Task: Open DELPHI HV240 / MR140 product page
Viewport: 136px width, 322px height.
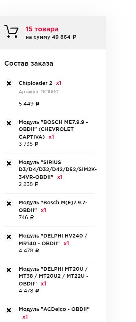Action: point(53,239)
